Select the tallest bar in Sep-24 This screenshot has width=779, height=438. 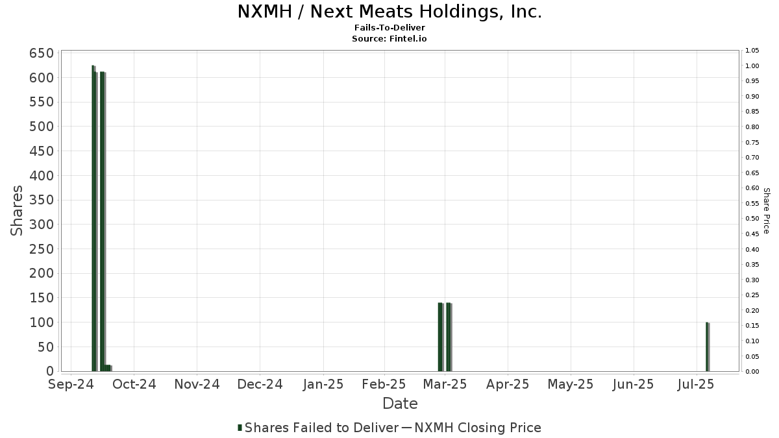click(x=93, y=218)
